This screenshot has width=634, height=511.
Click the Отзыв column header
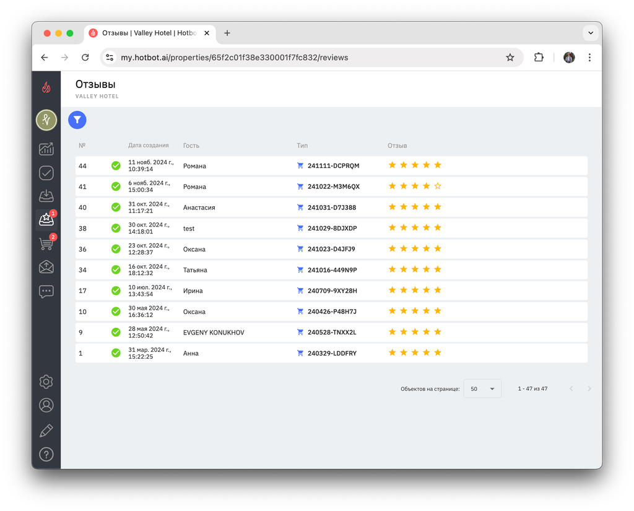(397, 146)
